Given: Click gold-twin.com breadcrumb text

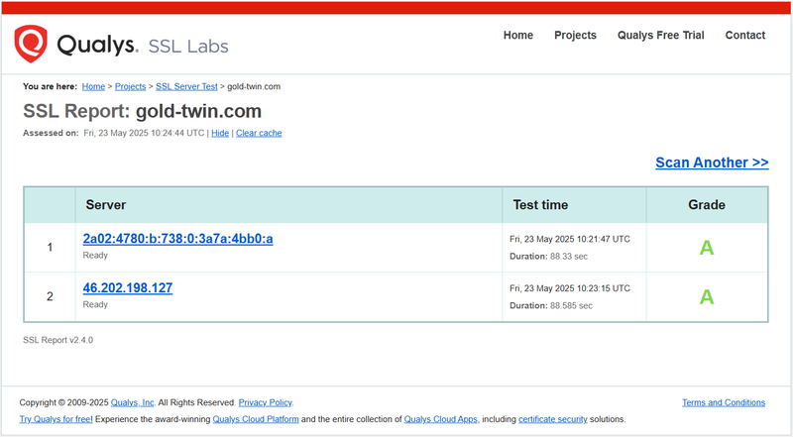Looking at the screenshot, I should point(254,86).
